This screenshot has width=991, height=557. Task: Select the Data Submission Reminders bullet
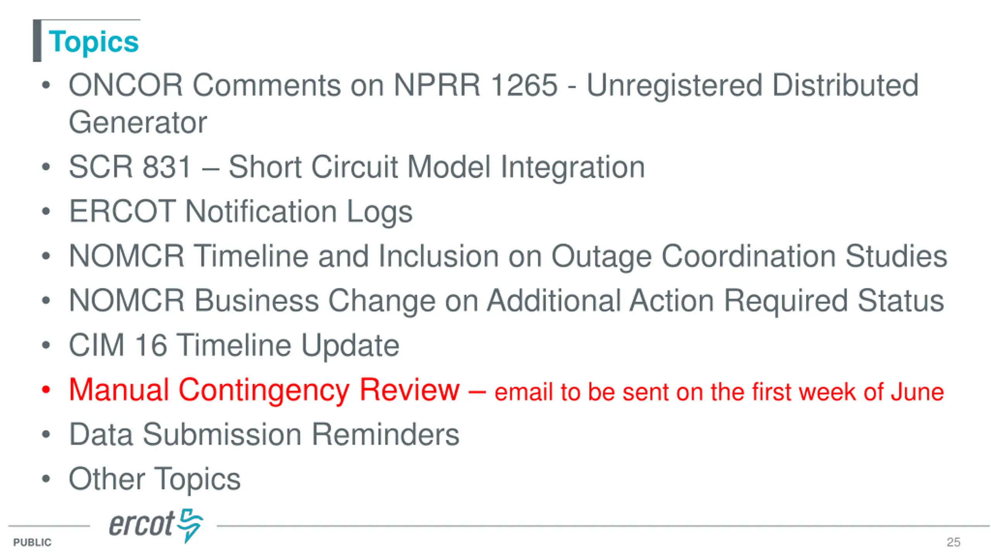pyautogui.click(x=264, y=434)
